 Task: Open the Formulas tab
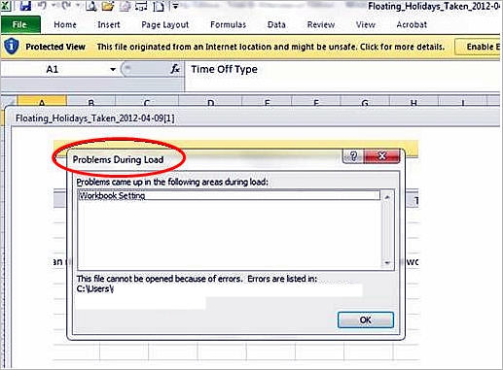228,24
